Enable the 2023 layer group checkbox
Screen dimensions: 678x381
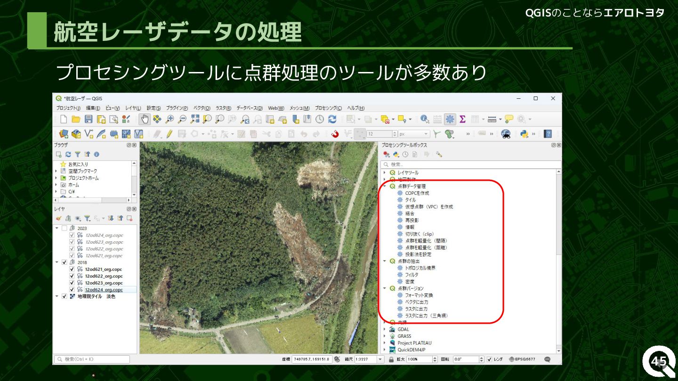65,228
